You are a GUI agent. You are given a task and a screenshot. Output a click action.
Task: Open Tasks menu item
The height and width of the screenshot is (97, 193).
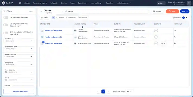point(73,3)
